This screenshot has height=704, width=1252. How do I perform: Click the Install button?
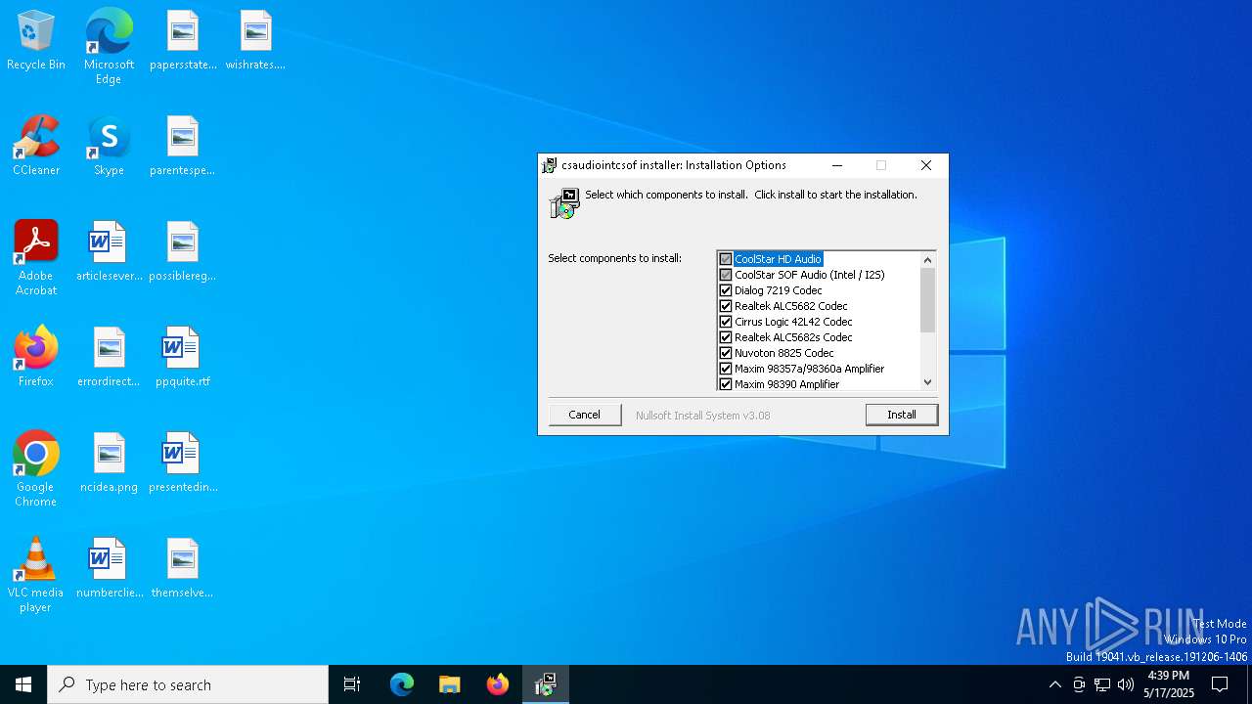click(x=902, y=415)
